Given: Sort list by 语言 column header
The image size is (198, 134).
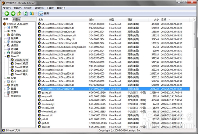Looking at the screenshot, I should tap(137, 19).
